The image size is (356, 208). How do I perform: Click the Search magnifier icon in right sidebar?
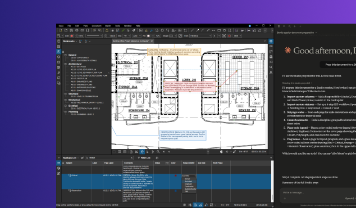(271, 67)
